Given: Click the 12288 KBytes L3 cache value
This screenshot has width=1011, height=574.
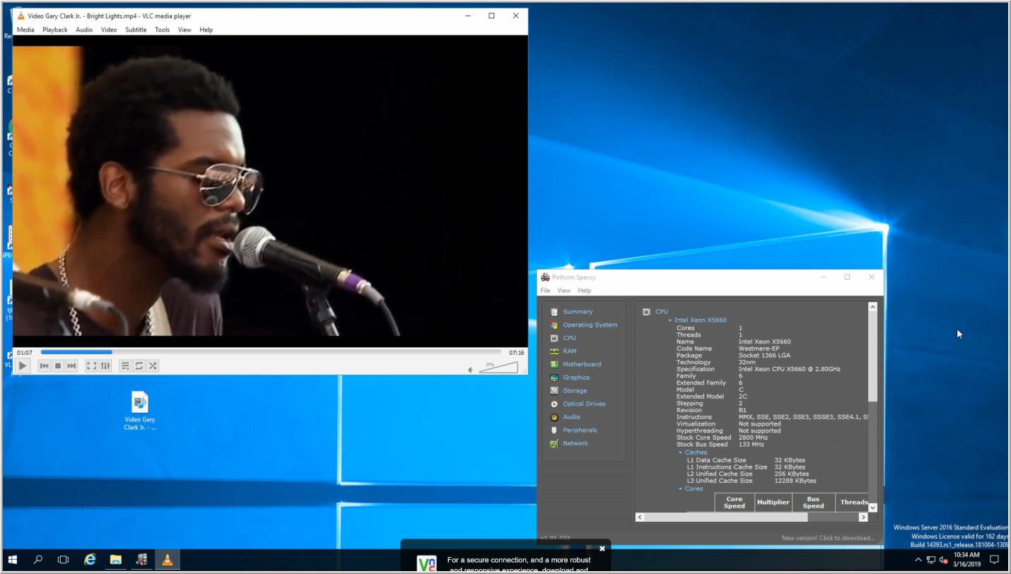Looking at the screenshot, I should coord(795,481).
